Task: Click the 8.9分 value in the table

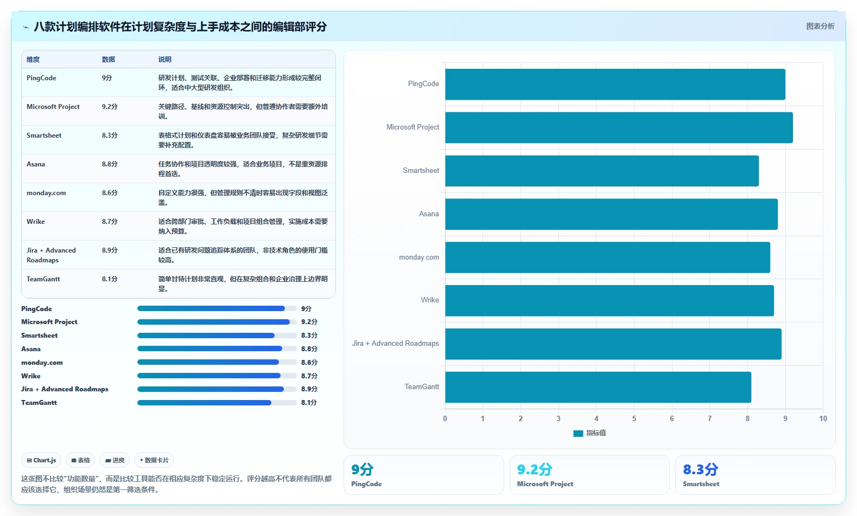Action: (x=110, y=250)
